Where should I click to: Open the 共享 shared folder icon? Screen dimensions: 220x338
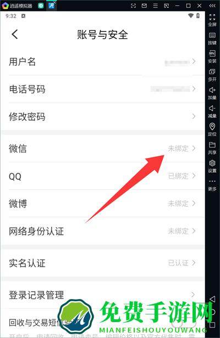(x=212, y=145)
